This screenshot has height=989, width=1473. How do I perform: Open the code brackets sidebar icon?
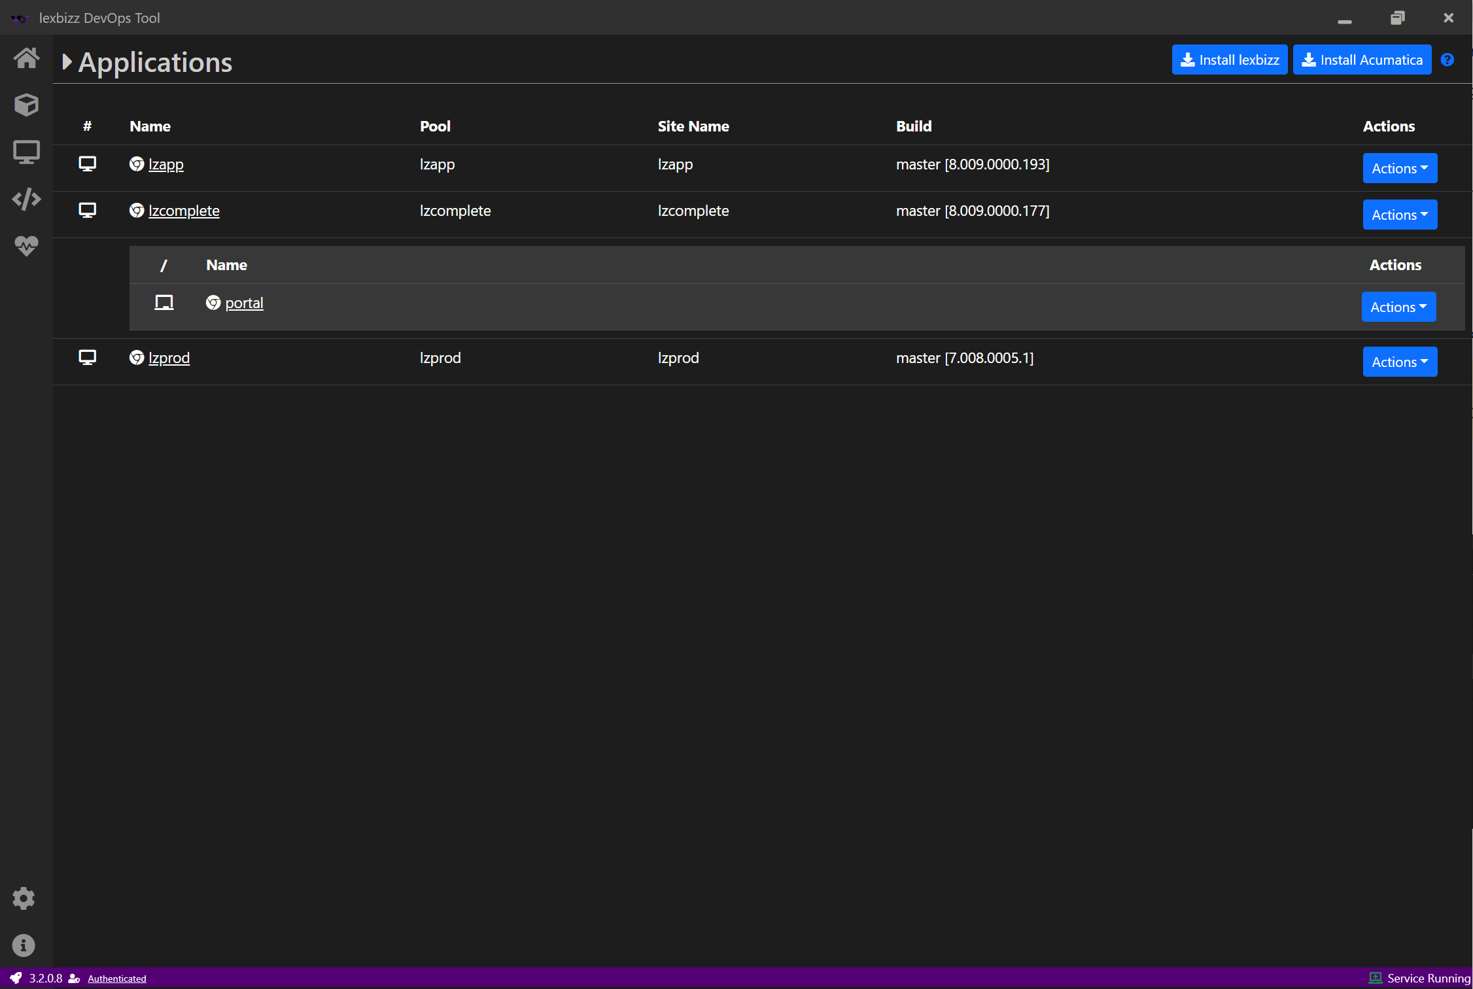pos(26,199)
